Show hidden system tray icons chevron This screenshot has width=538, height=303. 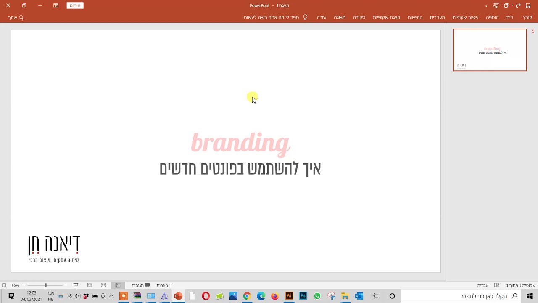(111, 296)
